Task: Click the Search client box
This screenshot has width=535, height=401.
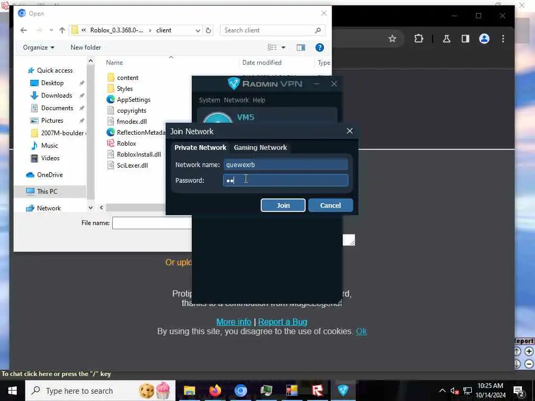Action: click(272, 30)
